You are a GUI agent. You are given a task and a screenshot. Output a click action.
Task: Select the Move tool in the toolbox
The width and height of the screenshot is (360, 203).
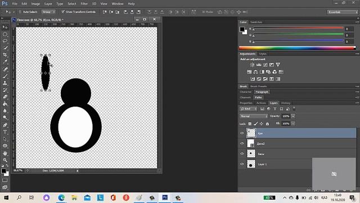pos(5,27)
